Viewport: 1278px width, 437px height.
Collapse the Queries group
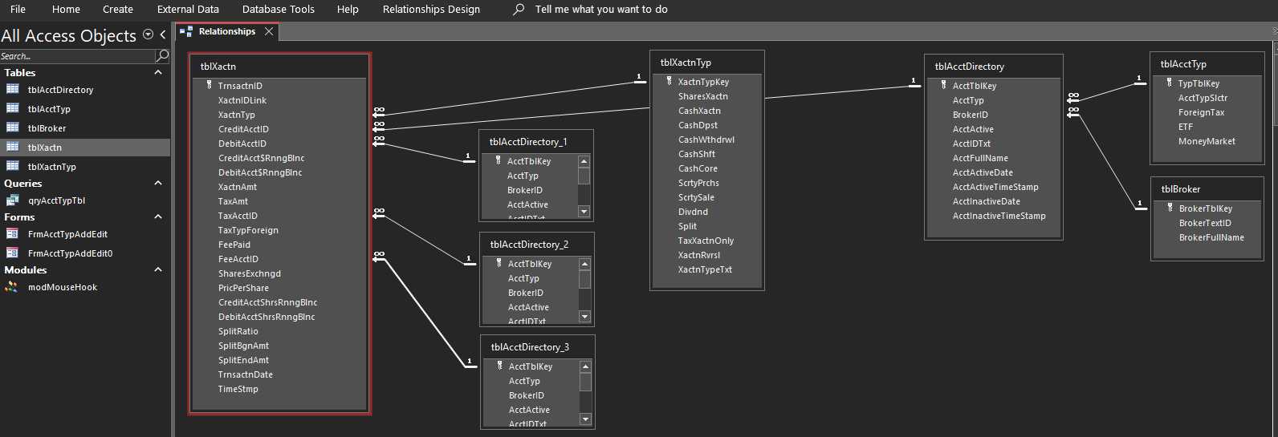pyautogui.click(x=158, y=183)
